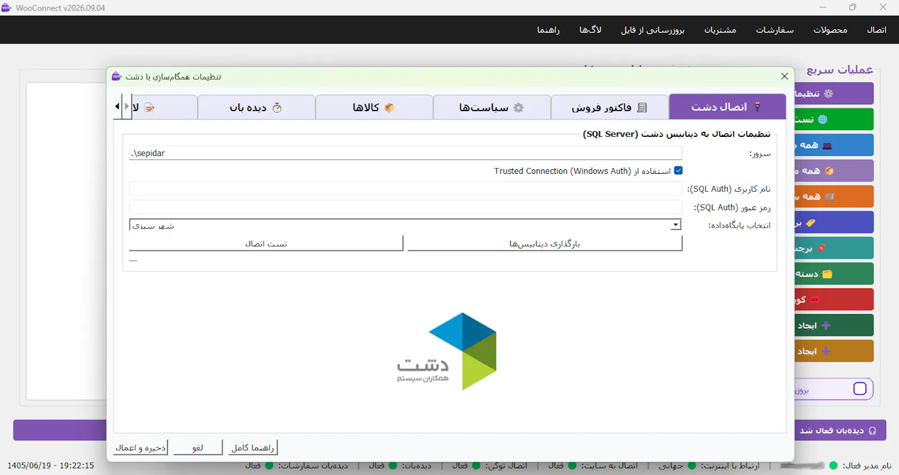This screenshot has width=899, height=475.
Task: Click the نام کاربری (SQL Auth) field
Action: pos(406,188)
